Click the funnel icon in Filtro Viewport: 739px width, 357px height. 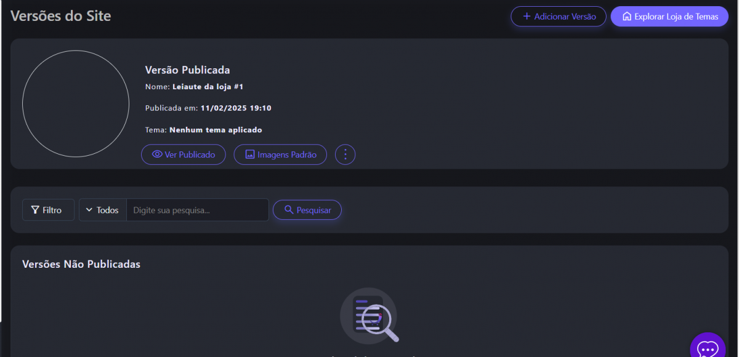click(36, 210)
